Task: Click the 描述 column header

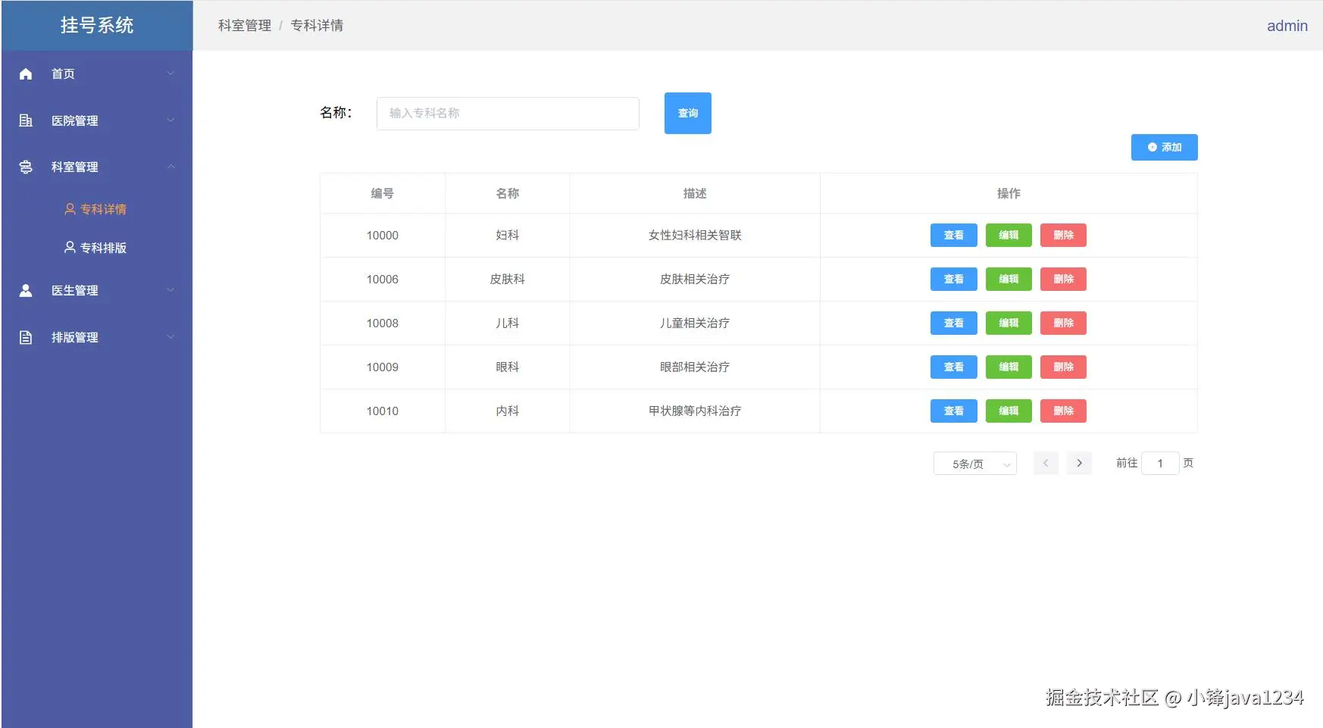Action: click(x=695, y=193)
